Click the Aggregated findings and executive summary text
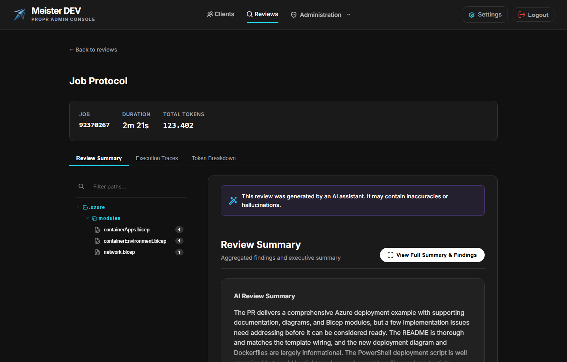The height and width of the screenshot is (362, 567). pyautogui.click(x=281, y=258)
